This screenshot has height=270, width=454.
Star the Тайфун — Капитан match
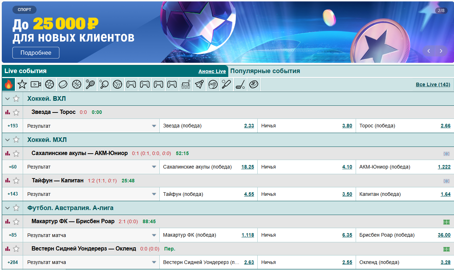coord(16,181)
